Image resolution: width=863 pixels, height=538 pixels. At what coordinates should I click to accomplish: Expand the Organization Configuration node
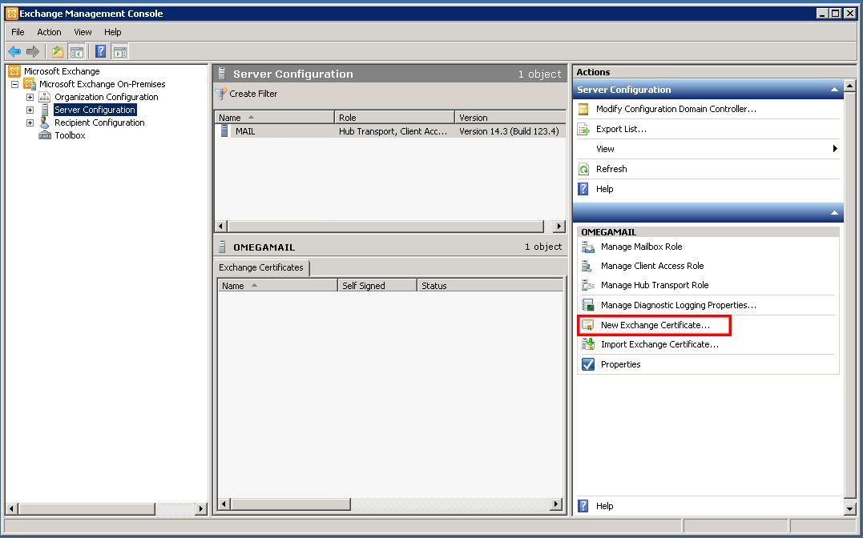[x=30, y=97]
